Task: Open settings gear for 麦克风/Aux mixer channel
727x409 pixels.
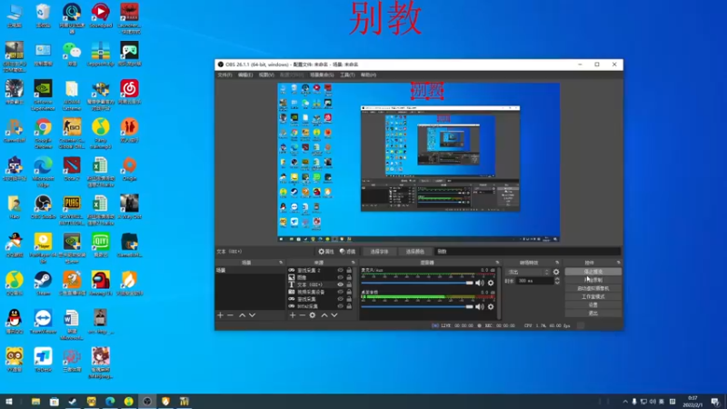Action: click(x=491, y=283)
